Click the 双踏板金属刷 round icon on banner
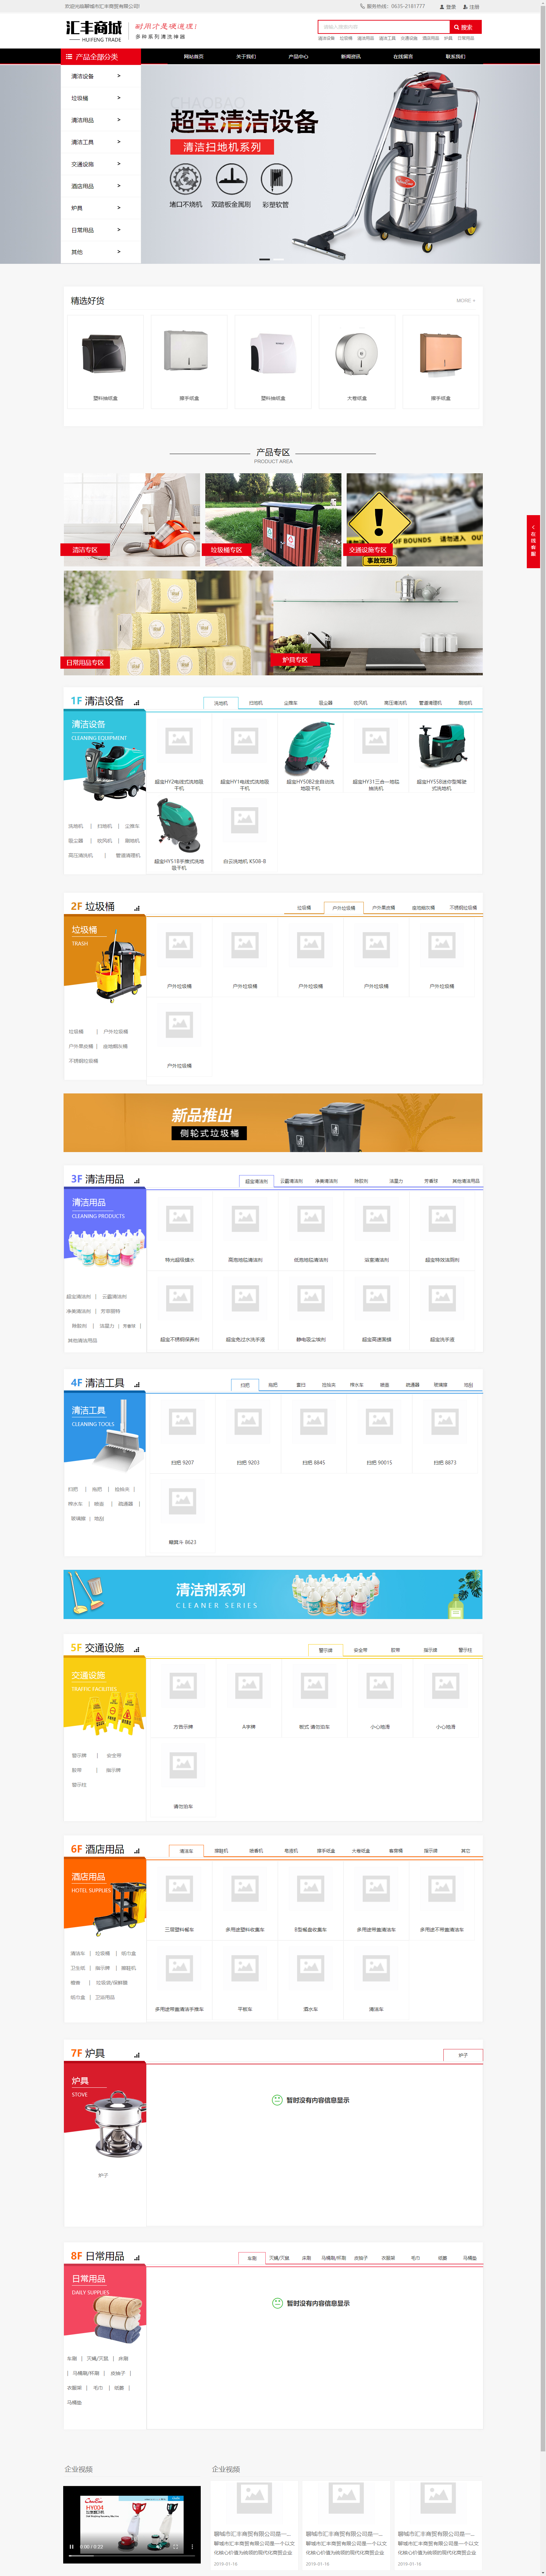546x2576 pixels. (x=231, y=179)
